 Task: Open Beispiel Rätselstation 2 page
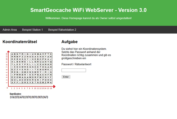(x=62, y=30)
